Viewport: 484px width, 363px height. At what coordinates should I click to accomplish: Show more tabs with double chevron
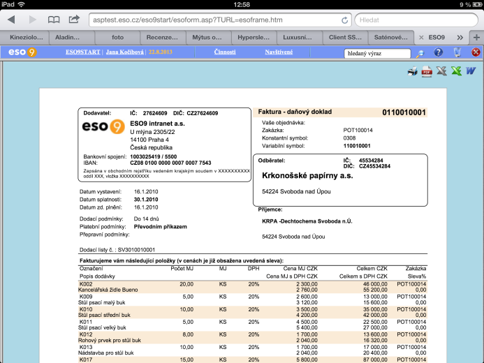point(460,38)
